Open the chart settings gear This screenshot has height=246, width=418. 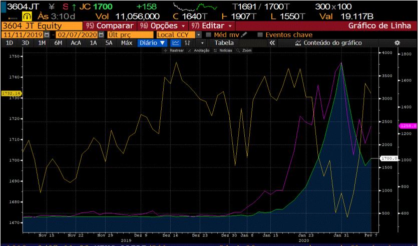[x=397, y=43]
